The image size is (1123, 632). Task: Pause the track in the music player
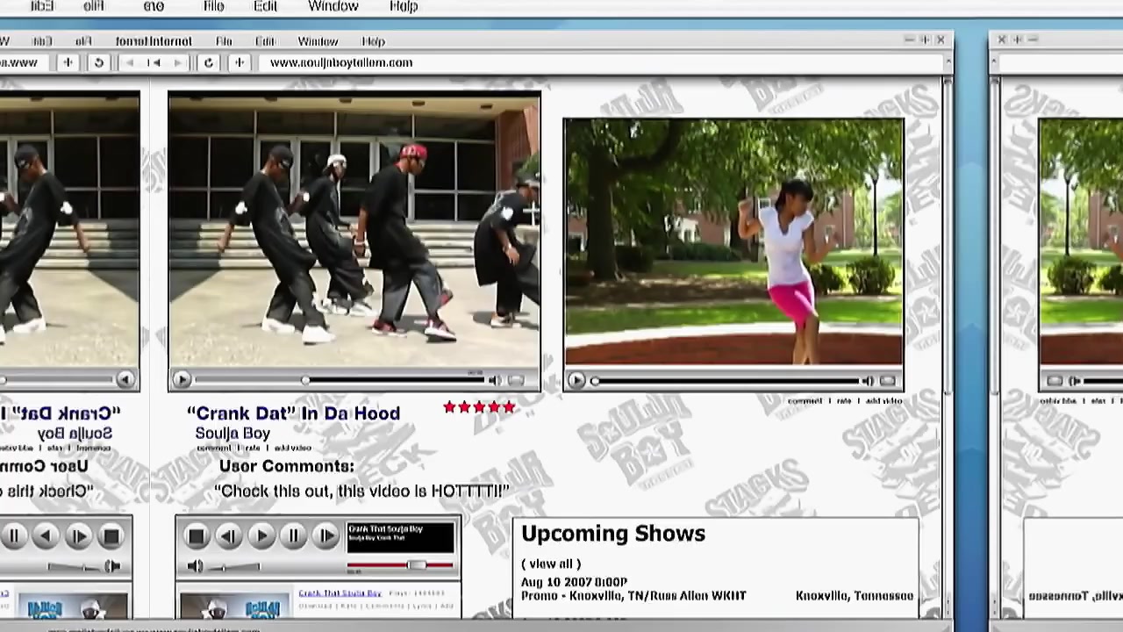[294, 536]
